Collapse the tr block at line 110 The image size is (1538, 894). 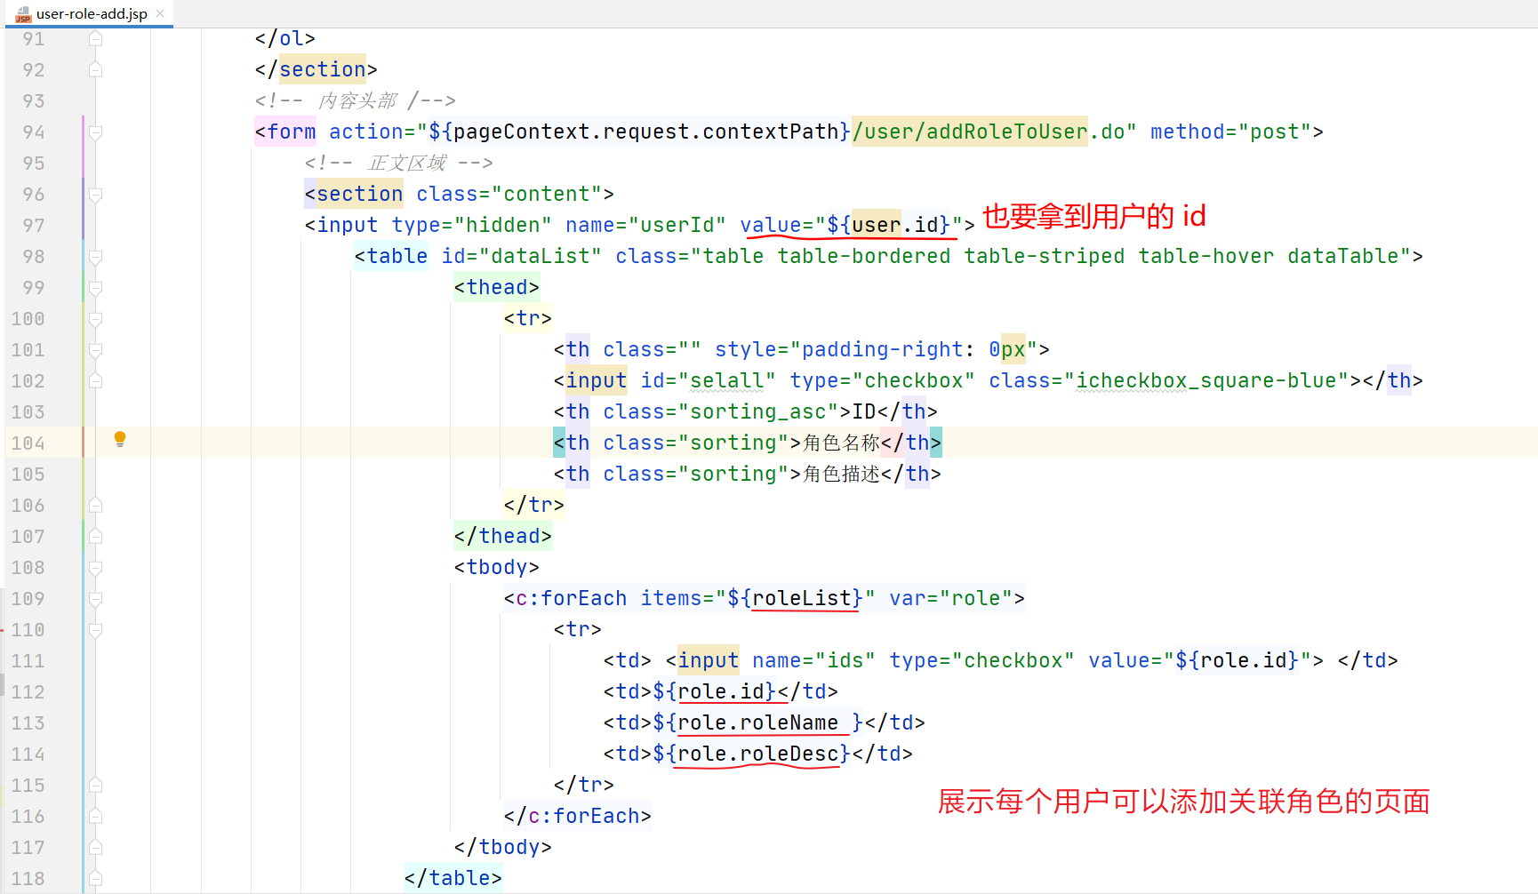click(x=95, y=630)
